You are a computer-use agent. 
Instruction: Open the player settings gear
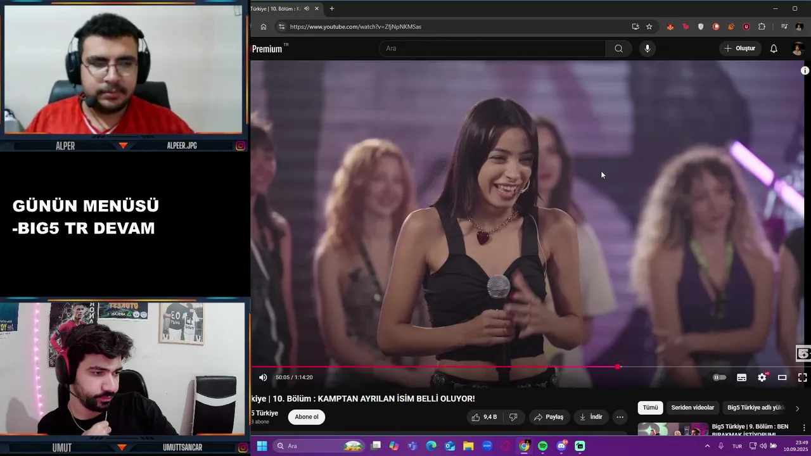coord(762,377)
